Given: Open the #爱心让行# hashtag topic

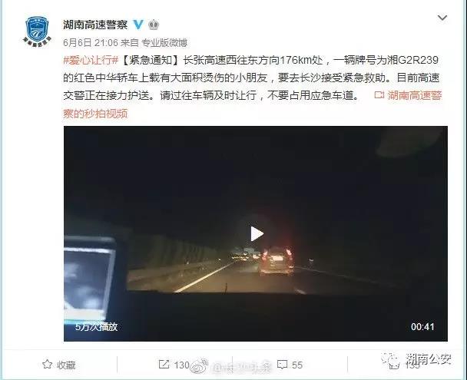Looking at the screenshot, I should [91, 60].
